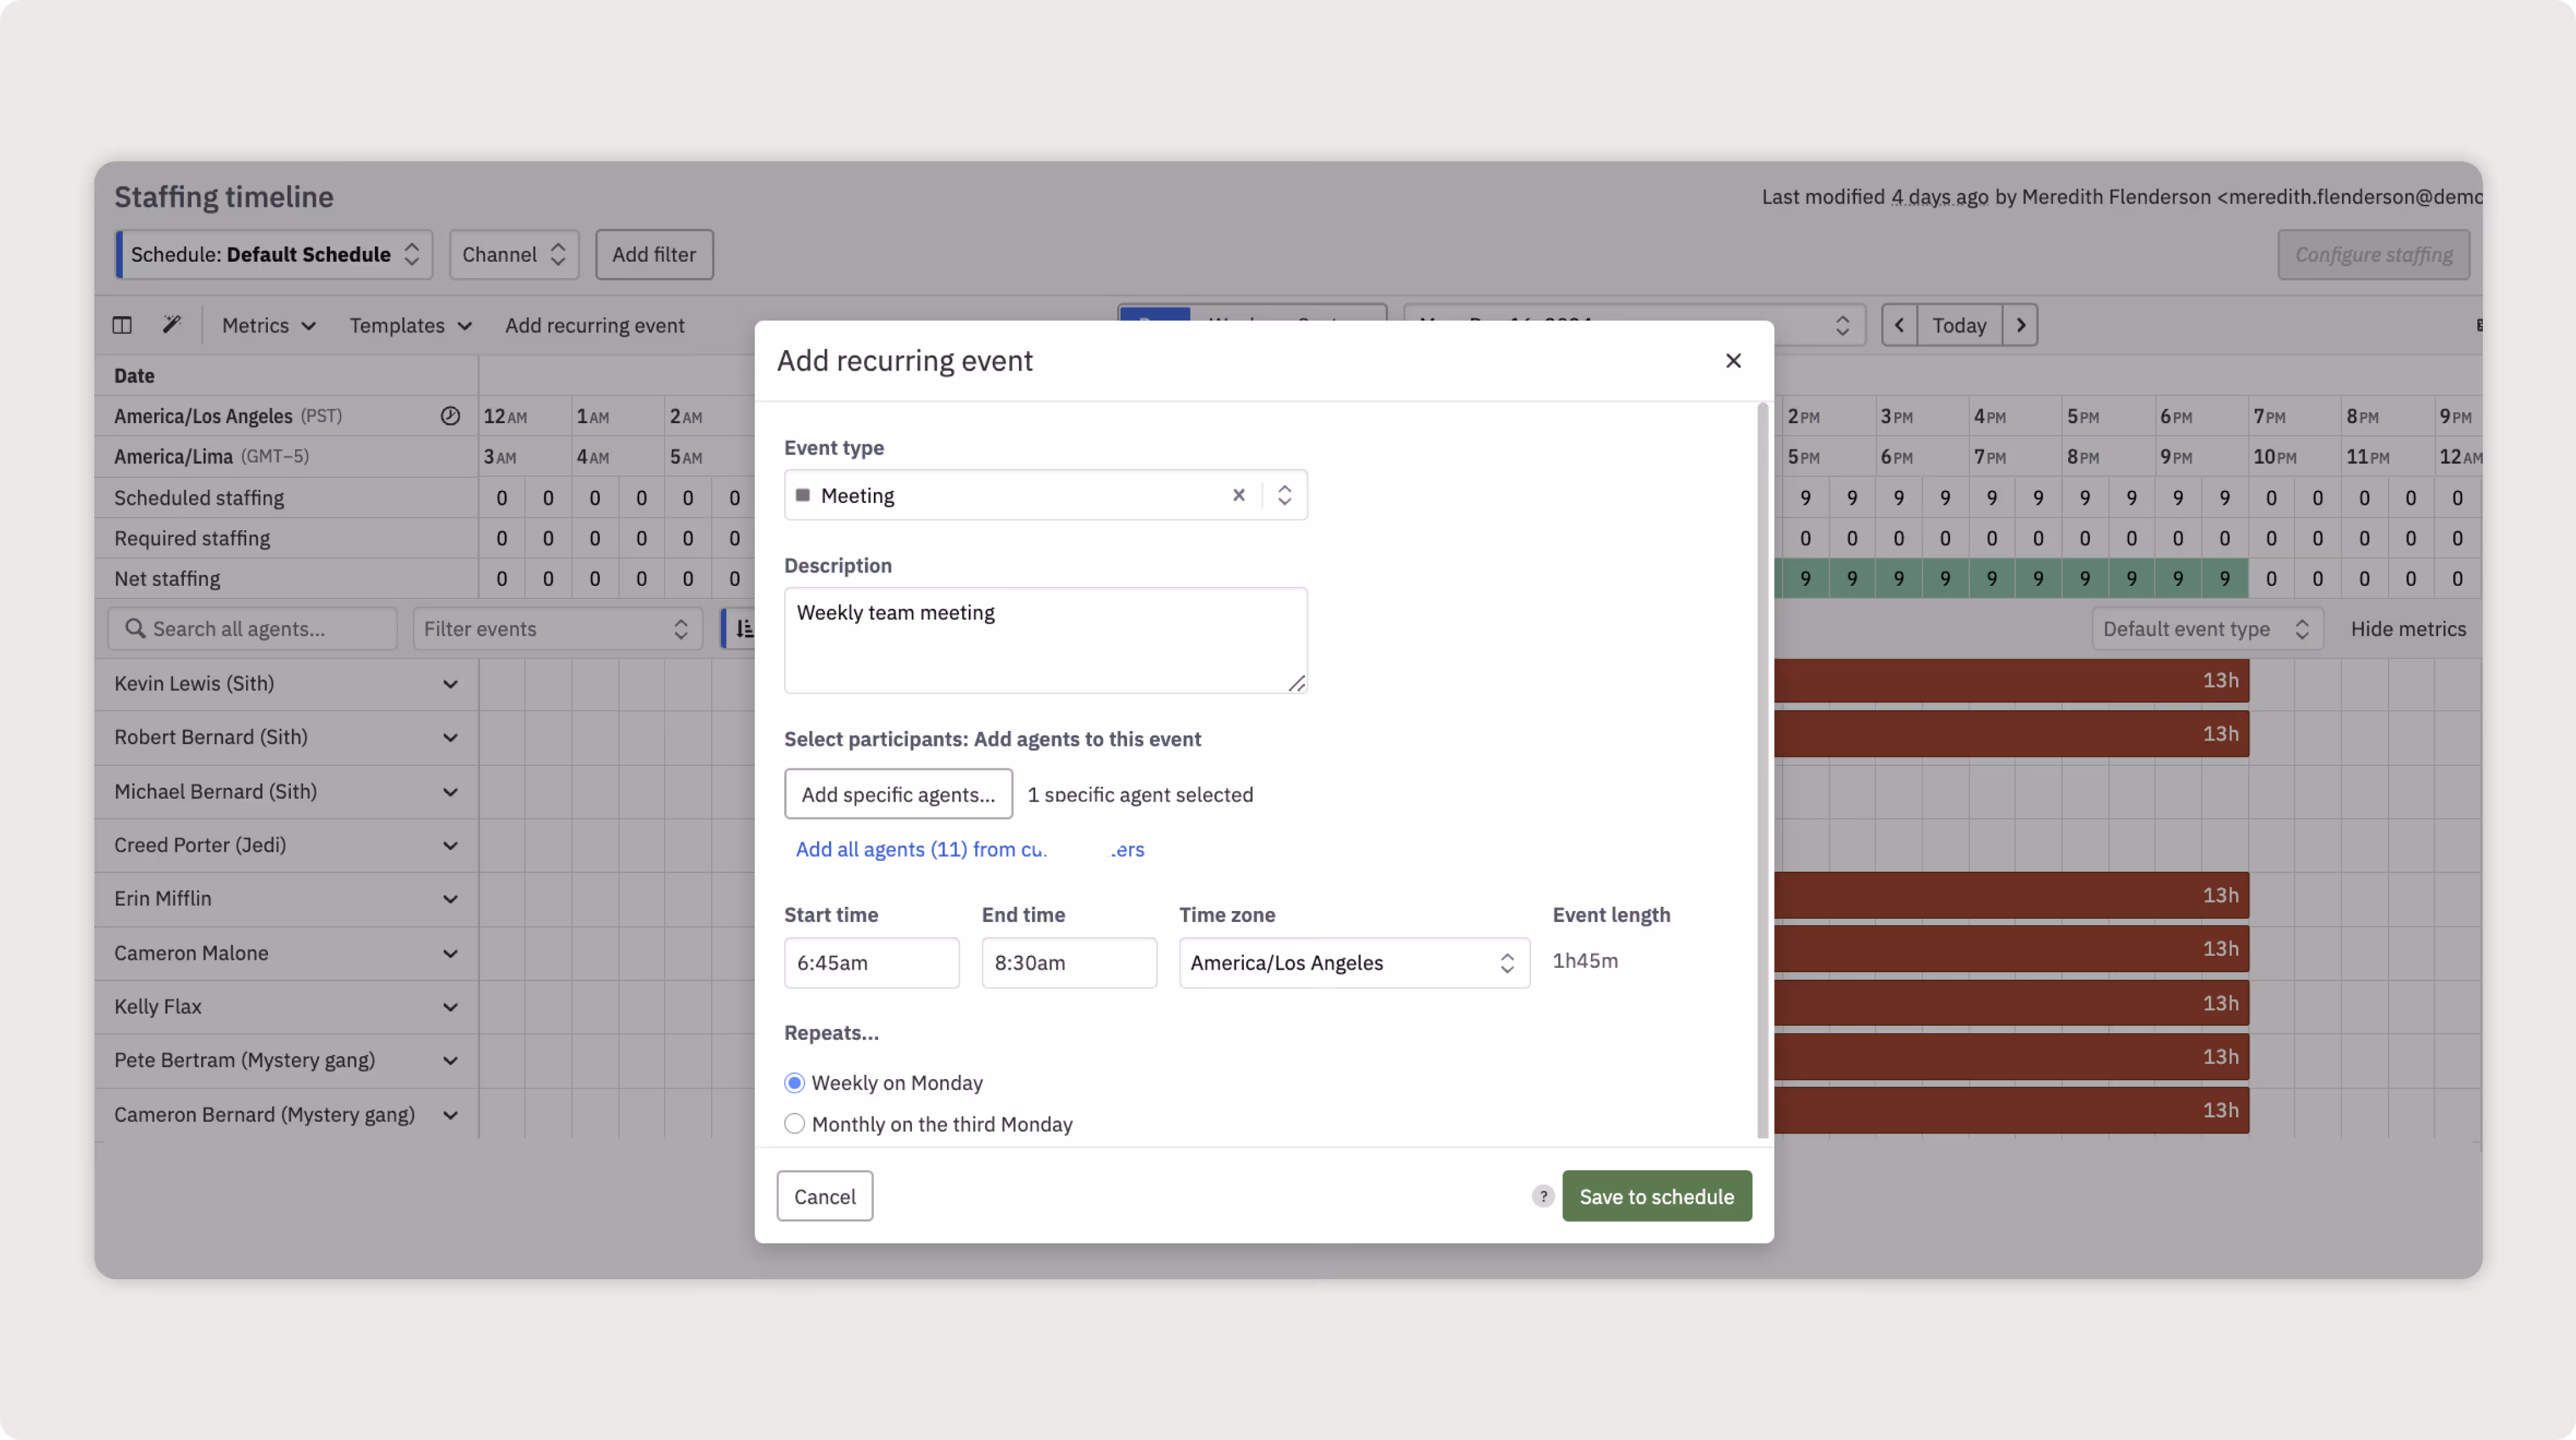
Task: Click Cameron Bernard 13h shift bar
Action: tap(2012, 1110)
